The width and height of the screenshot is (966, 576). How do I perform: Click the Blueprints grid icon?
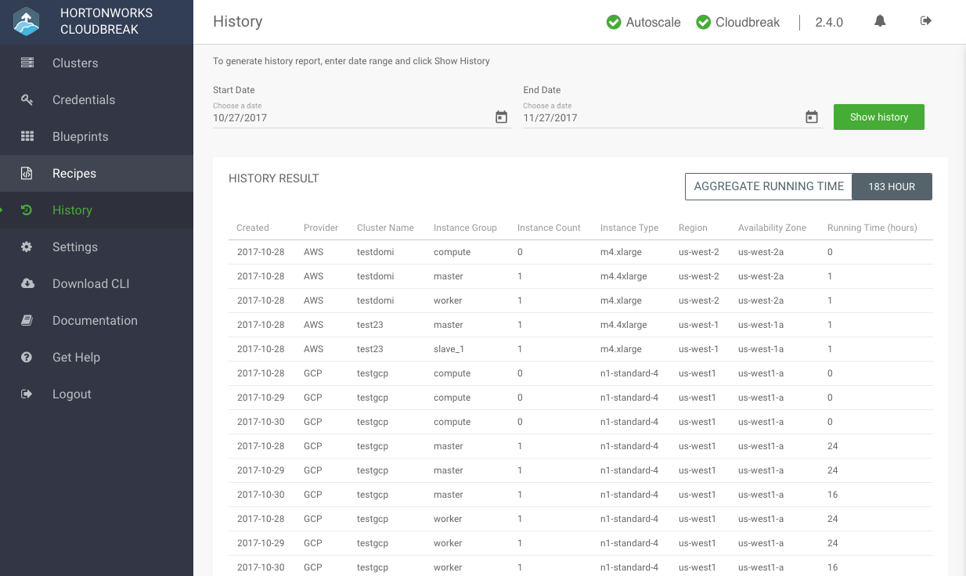pyautogui.click(x=27, y=136)
